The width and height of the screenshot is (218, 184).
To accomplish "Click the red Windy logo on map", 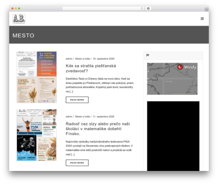I will (x=180, y=67).
